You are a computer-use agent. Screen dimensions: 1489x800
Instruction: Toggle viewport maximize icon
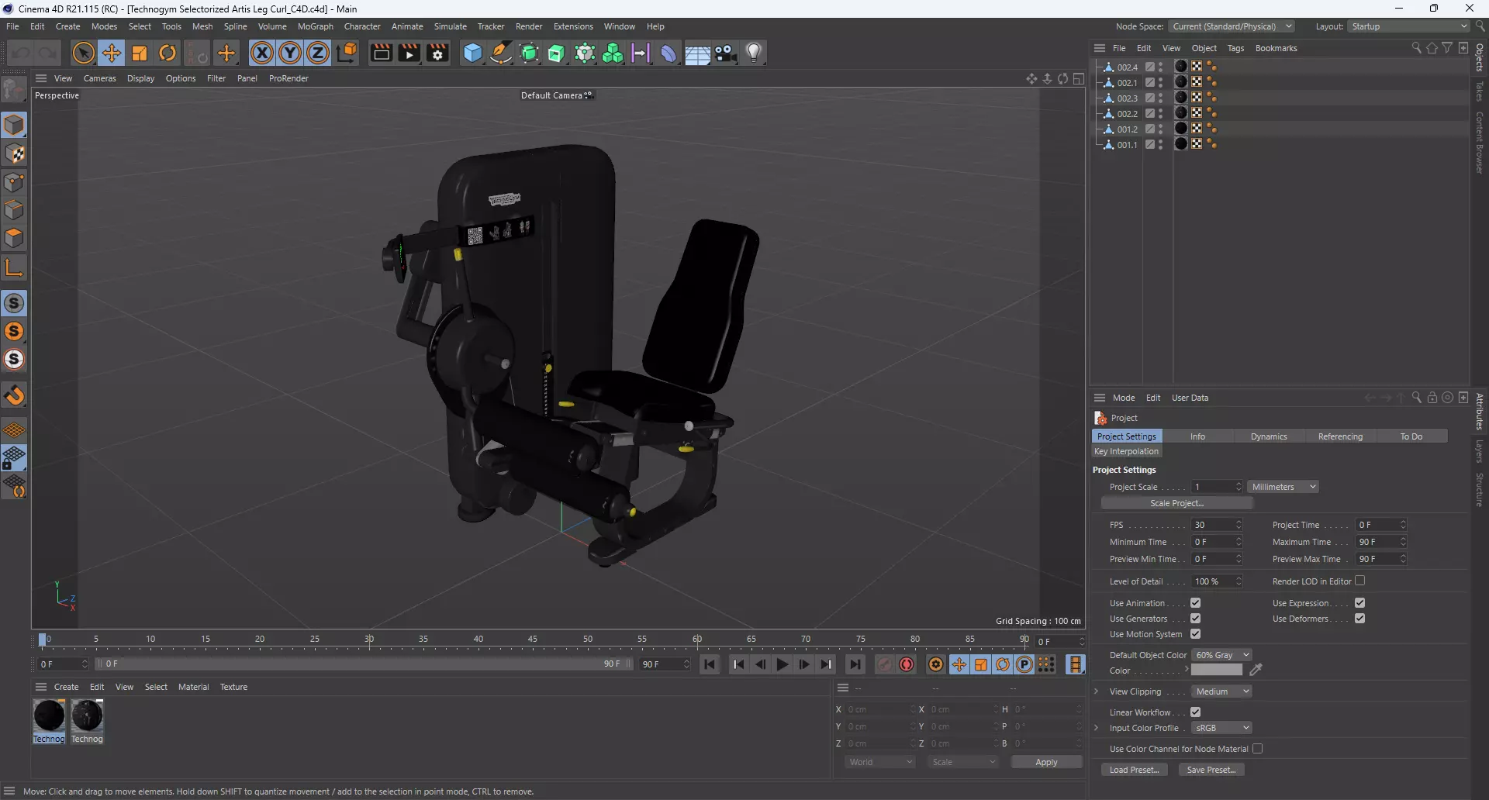[1079, 79]
